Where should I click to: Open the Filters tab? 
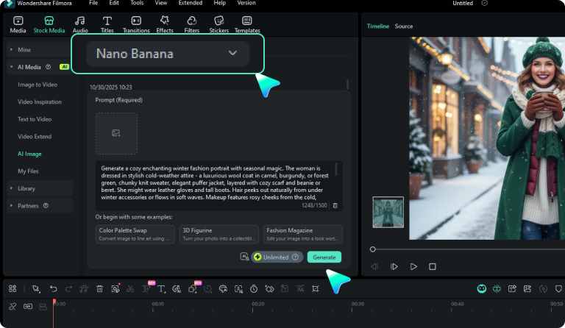[192, 24]
